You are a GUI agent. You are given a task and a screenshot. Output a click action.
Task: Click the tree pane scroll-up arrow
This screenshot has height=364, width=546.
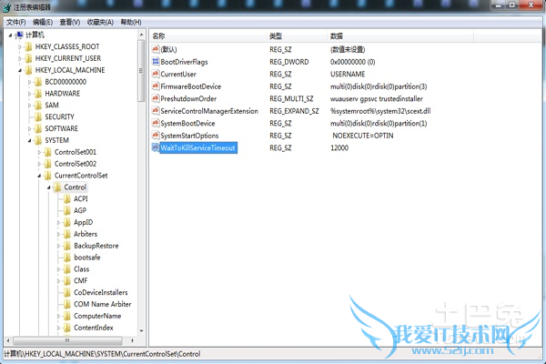tap(141, 35)
